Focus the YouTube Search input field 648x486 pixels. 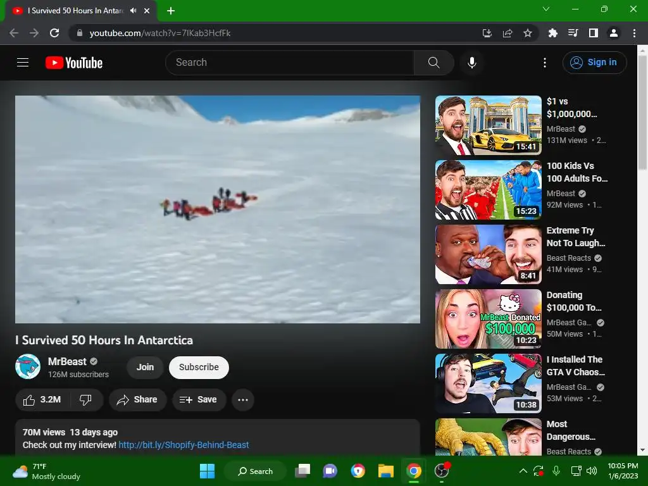point(290,63)
